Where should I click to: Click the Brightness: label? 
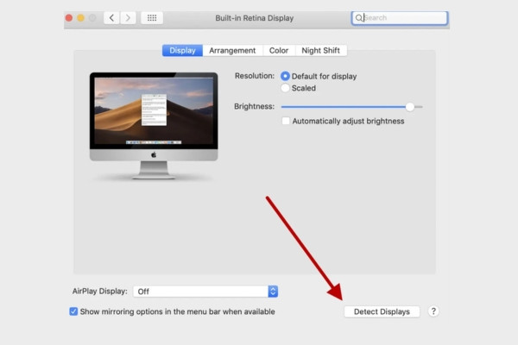(254, 106)
